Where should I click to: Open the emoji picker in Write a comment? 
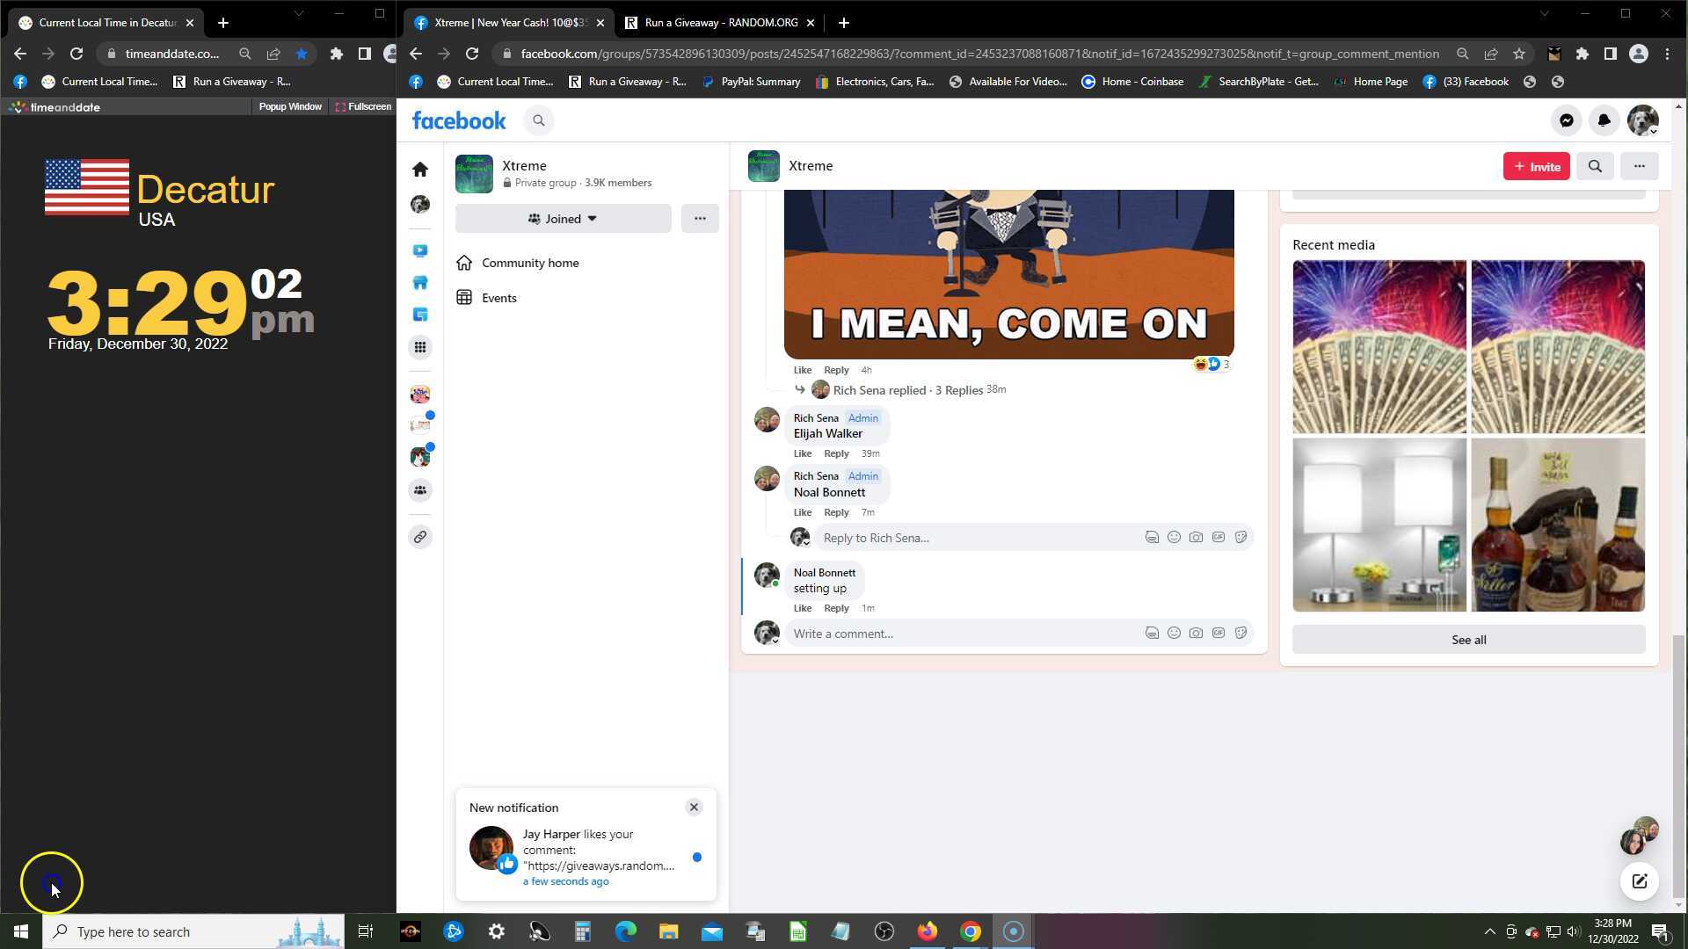(1174, 633)
